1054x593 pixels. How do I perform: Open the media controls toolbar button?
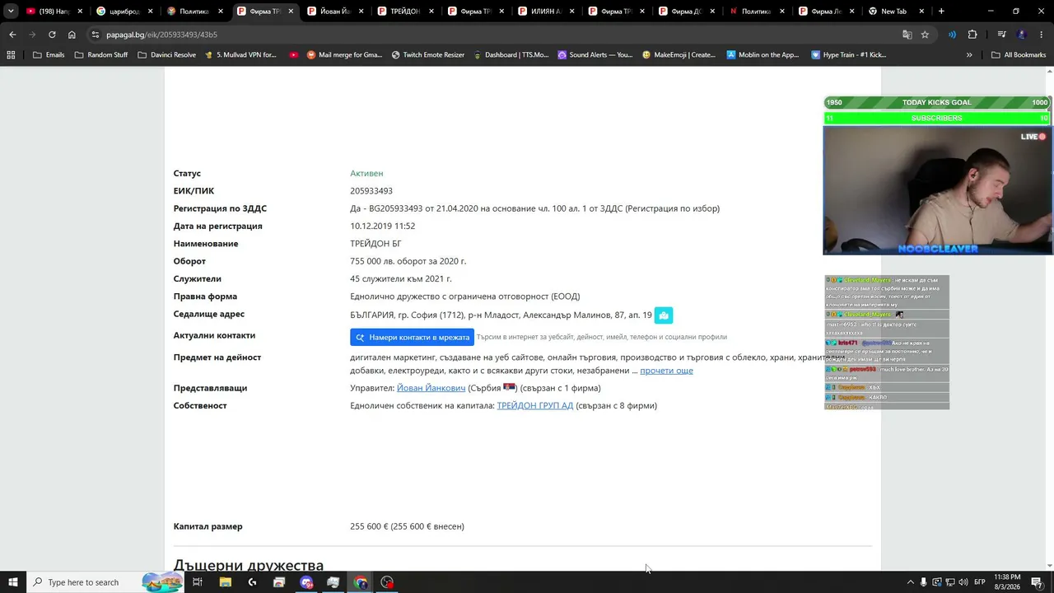click(x=1002, y=35)
